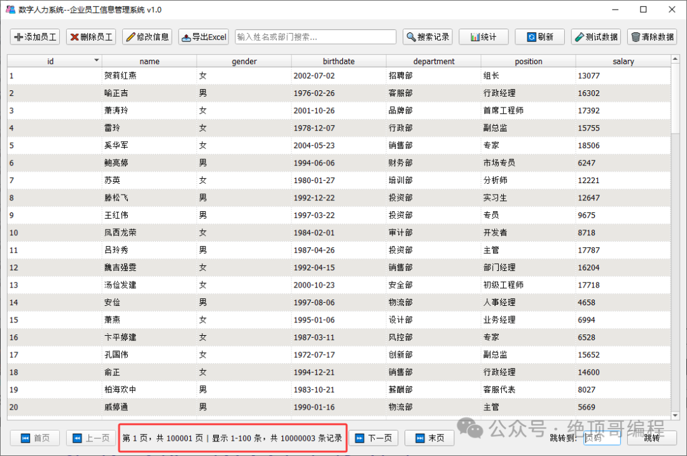Click the 搜索记录 search button

427,37
